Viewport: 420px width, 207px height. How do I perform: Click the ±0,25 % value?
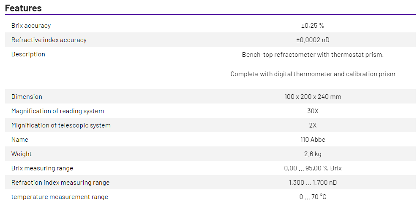(313, 26)
